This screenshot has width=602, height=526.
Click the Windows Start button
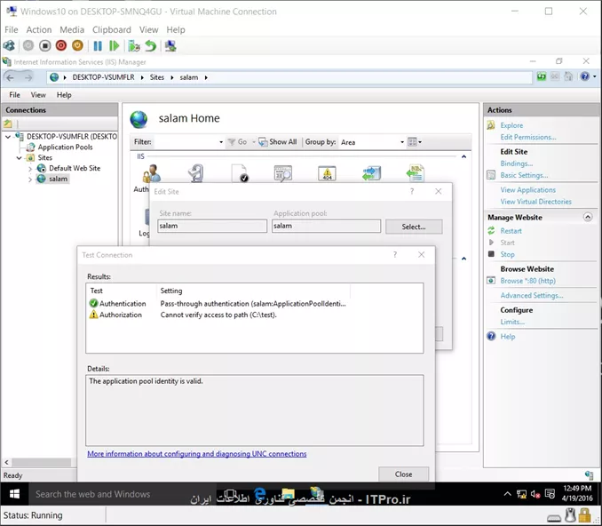[14, 494]
